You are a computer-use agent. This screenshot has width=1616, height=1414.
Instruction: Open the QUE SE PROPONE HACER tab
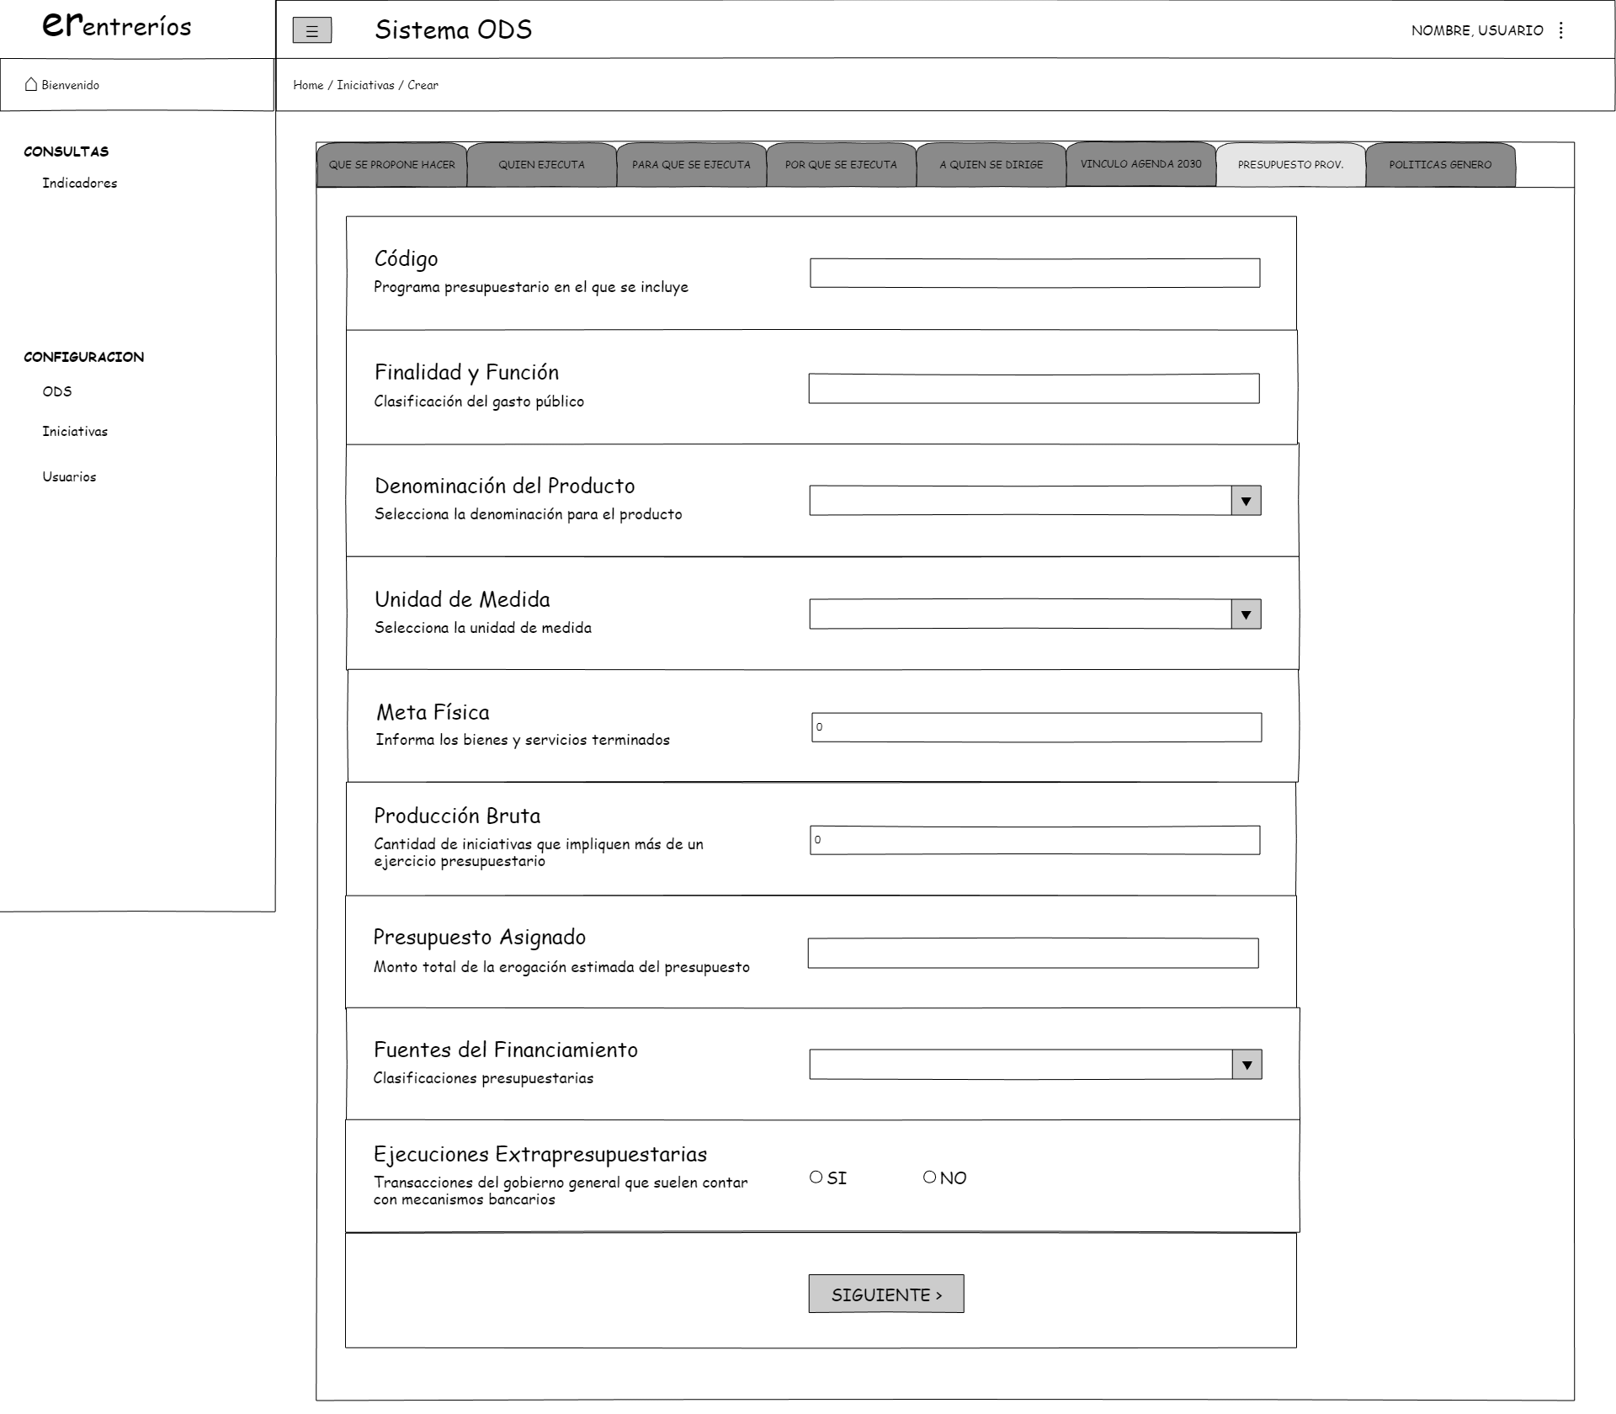[391, 165]
